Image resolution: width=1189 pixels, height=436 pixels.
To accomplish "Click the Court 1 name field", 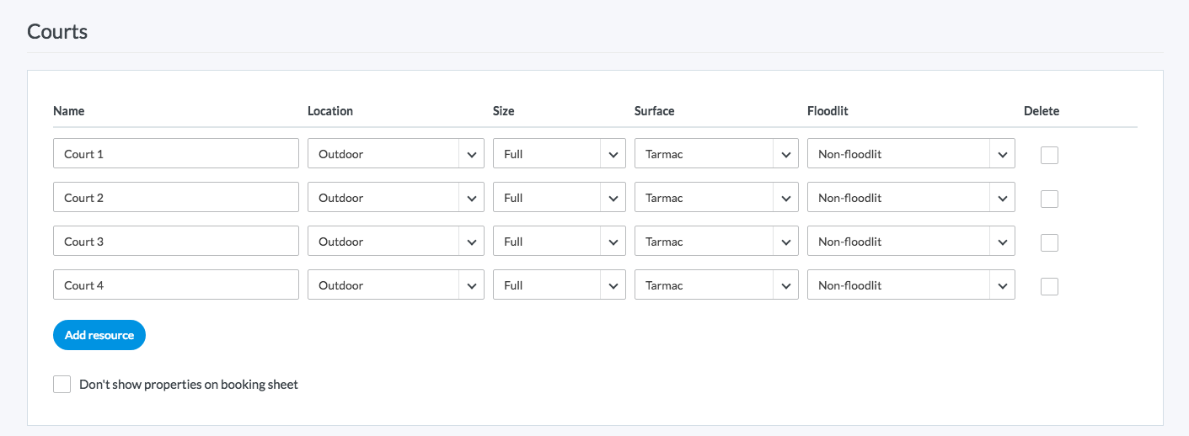I will click(x=175, y=154).
